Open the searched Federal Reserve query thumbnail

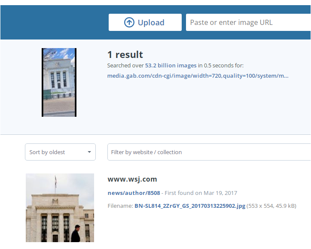coord(59,82)
